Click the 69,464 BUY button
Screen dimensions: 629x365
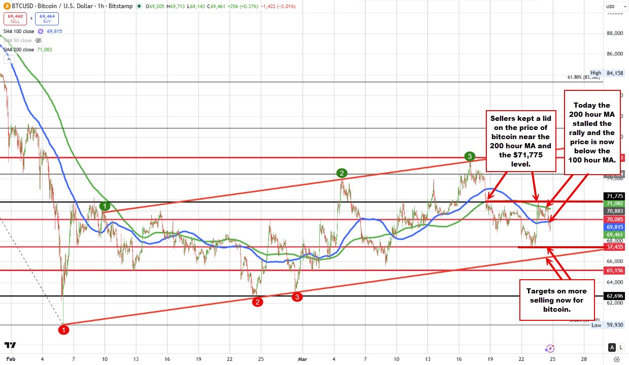coord(46,19)
